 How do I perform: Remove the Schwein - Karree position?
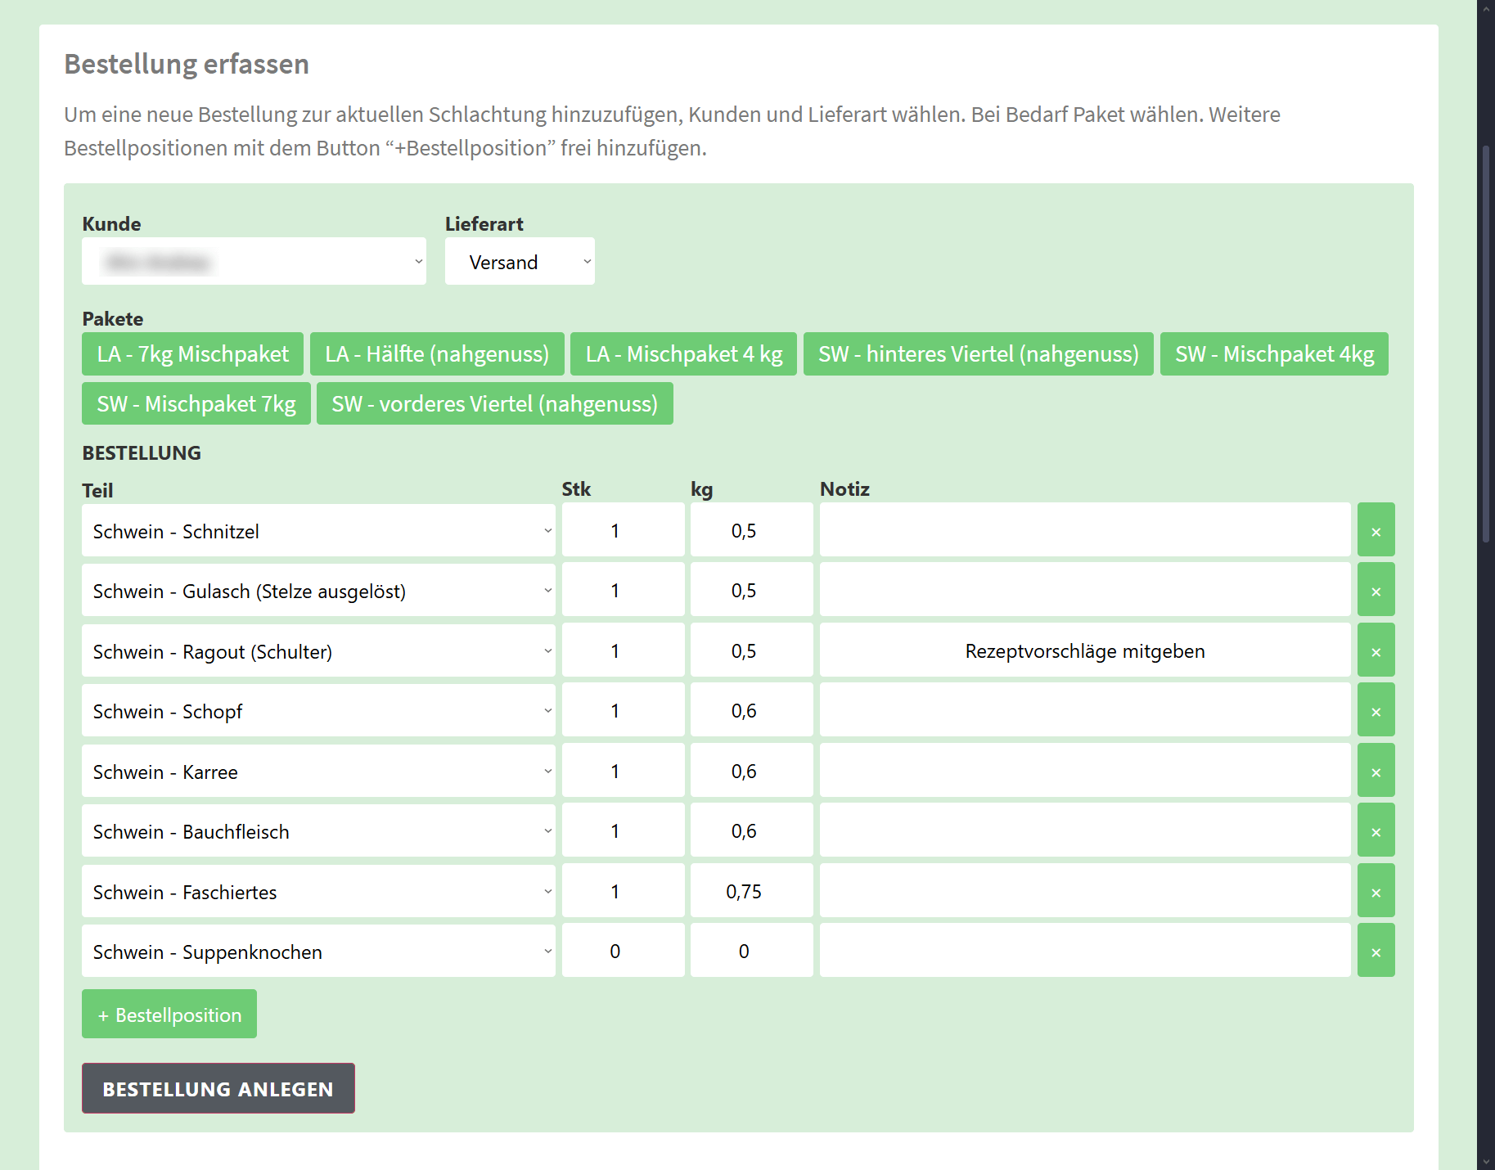(1376, 772)
